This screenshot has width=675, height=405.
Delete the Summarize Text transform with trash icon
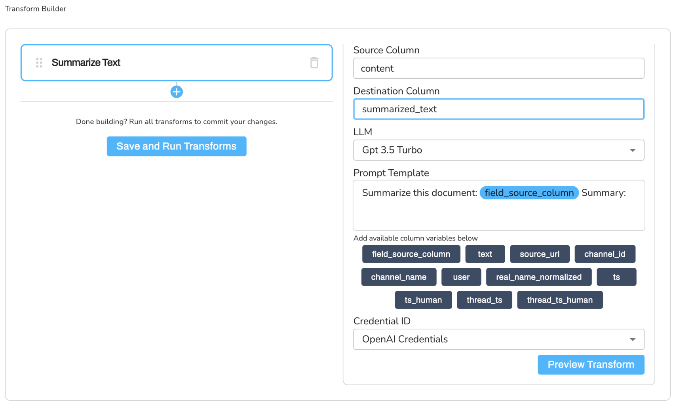click(x=314, y=62)
